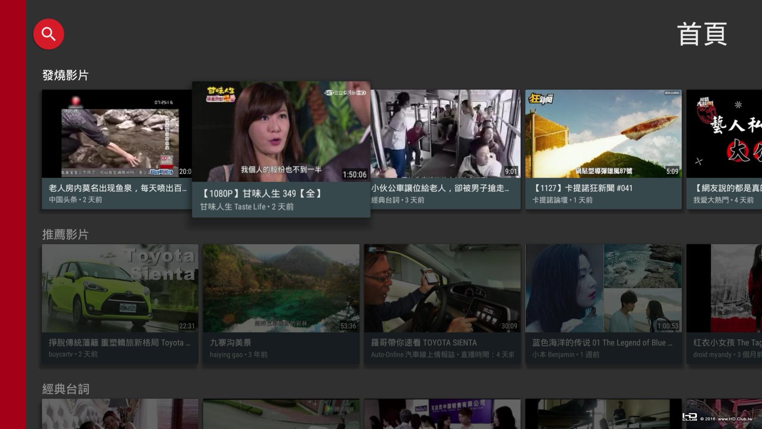Screen dimensions: 762x429
Task: Open the 蓝色海洋的传说 01 video thumbnail
Action: click(x=603, y=288)
